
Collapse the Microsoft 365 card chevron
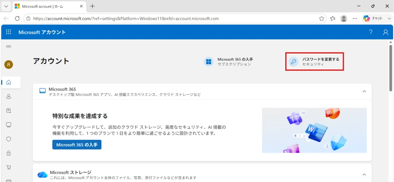tap(364, 91)
